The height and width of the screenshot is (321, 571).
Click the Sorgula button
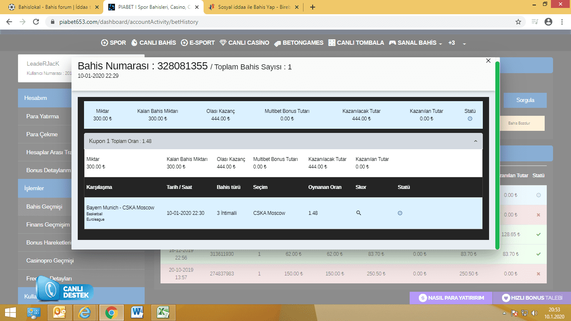(525, 100)
